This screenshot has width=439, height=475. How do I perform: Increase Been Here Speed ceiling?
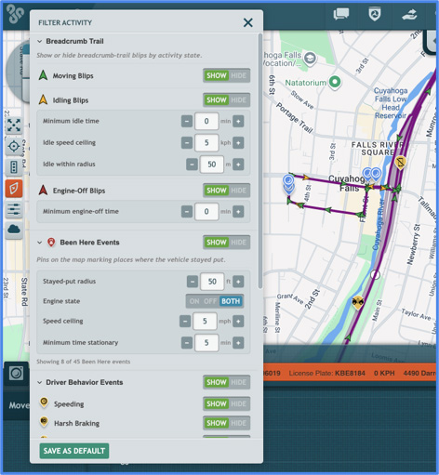pos(238,322)
